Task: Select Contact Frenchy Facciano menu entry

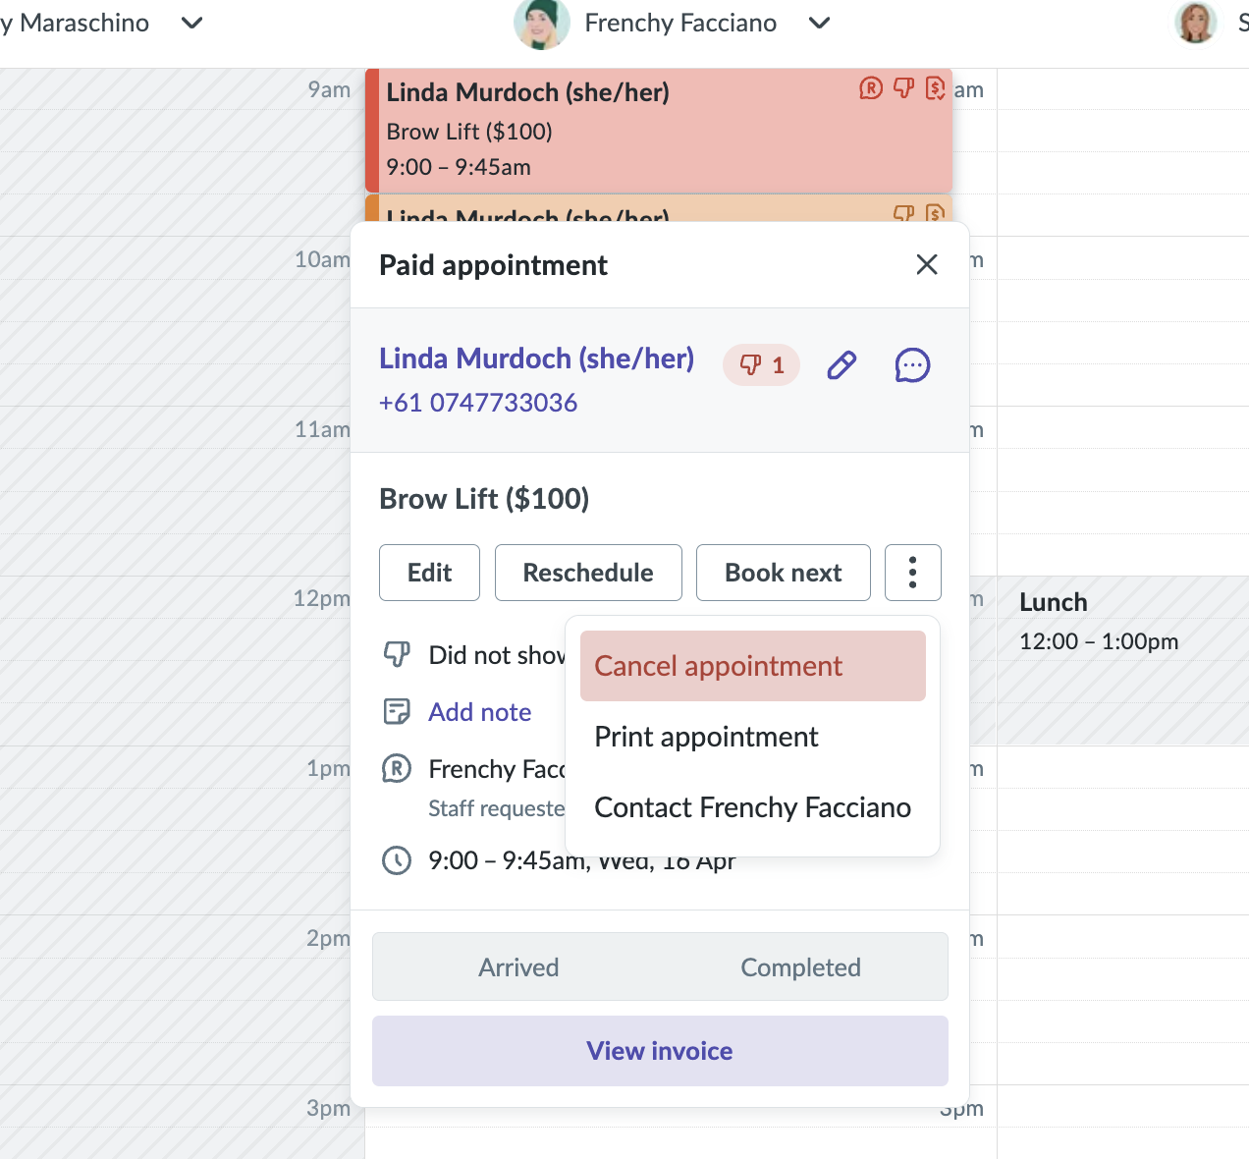Action: point(752,807)
